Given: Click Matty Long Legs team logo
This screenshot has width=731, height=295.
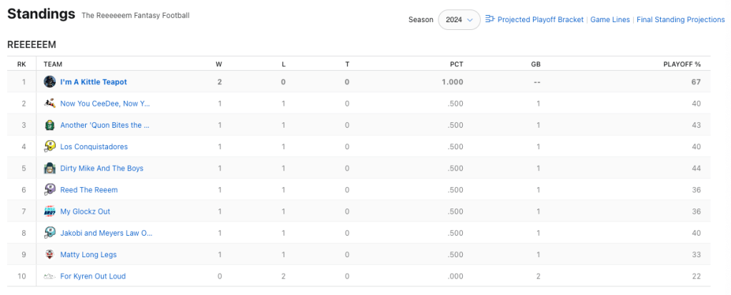Looking at the screenshot, I should click(50, 254).
